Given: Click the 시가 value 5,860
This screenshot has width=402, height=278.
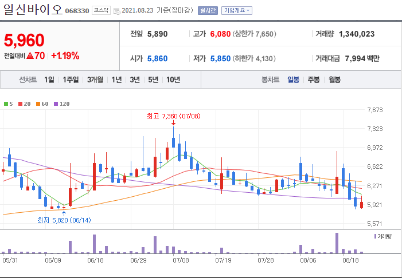Looking at the screenshot, I should point(157,58).
